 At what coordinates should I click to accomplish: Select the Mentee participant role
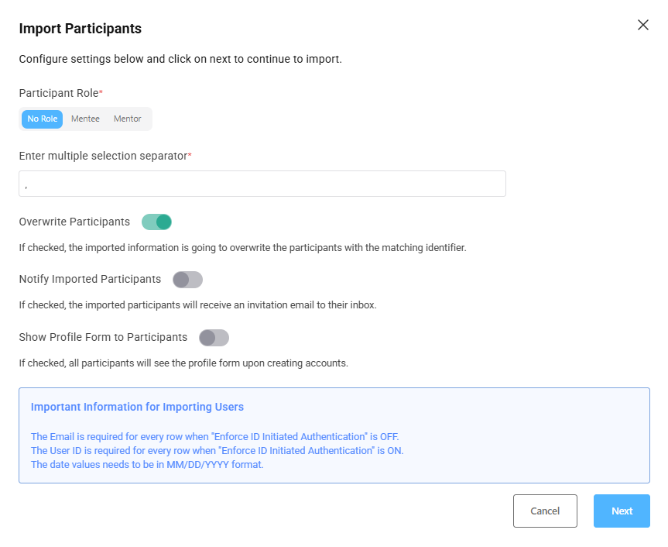coord(84,119)
